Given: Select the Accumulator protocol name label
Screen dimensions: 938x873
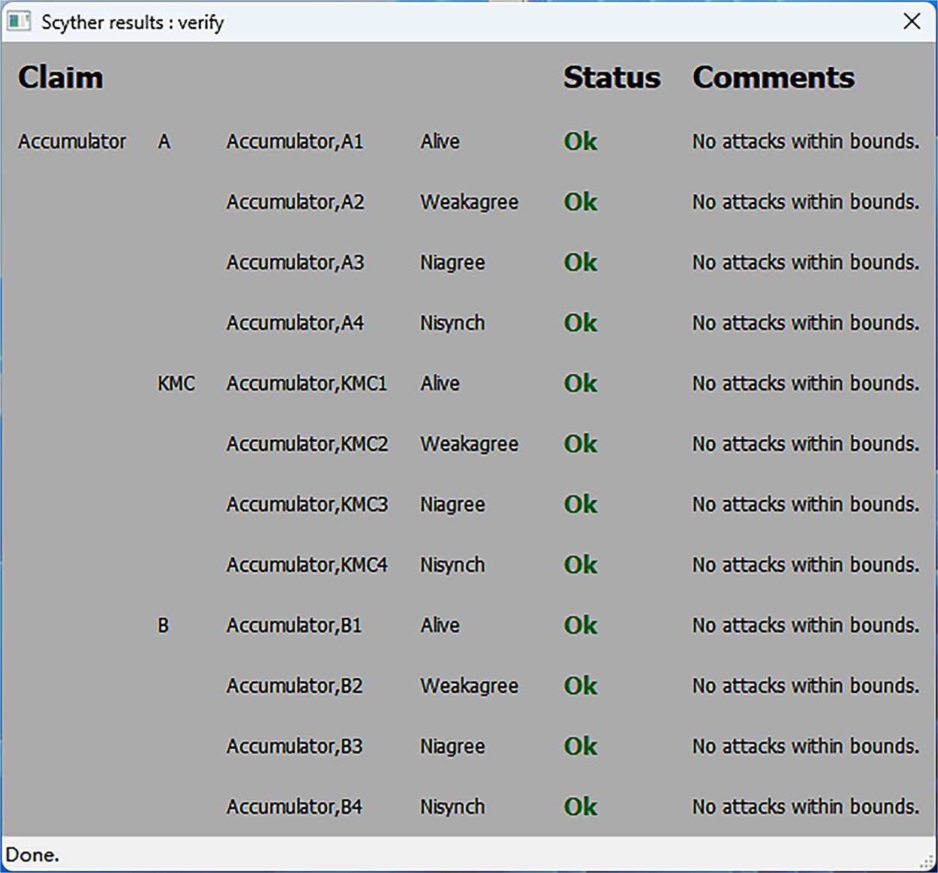Looking at the screenshot, I should click(x=72, y=142).
